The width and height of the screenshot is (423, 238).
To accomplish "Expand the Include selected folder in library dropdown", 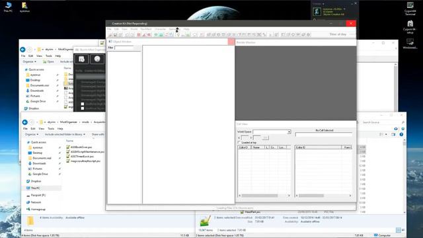I will [x=65, y=134].
